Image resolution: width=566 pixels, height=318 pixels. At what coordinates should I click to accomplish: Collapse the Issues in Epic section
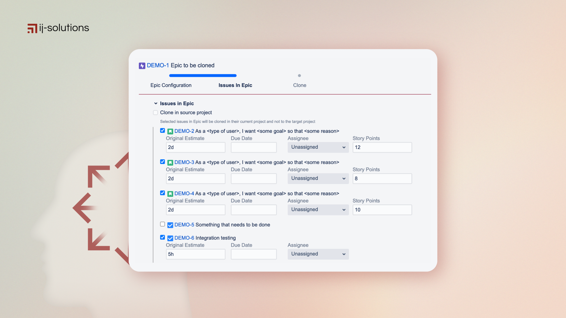click(x=156, y=103)
